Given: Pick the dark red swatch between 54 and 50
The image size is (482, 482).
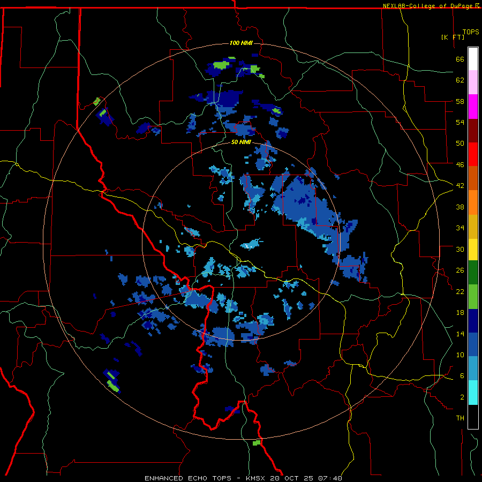Looking at the screenshot, I should tap(473, 130).
